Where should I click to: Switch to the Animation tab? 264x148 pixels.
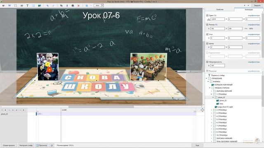click(x=249, y=9)
